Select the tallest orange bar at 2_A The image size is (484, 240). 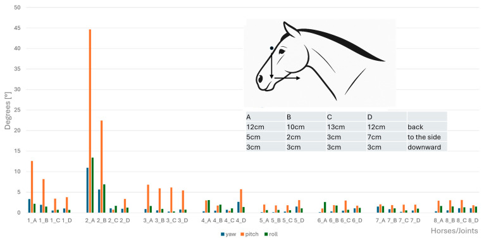[x=90, y=121]
